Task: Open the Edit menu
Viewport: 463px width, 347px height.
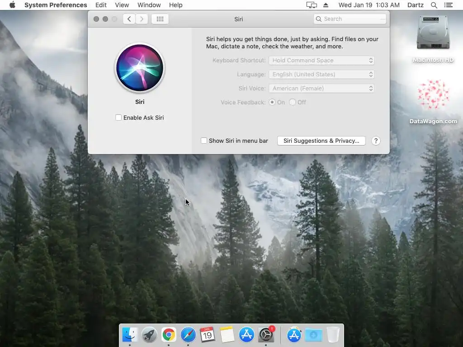Action: click(101, 5)
